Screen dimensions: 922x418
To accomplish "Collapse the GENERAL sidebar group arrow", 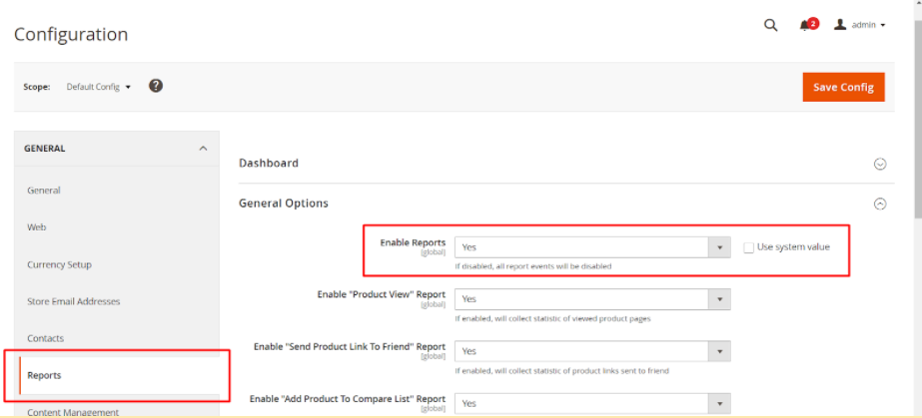I will point(203,149).
